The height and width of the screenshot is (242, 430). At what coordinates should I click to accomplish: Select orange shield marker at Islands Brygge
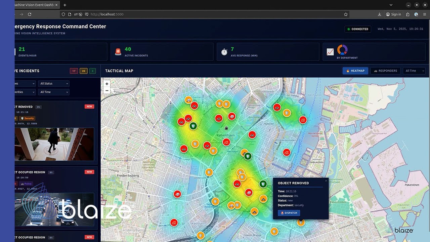(274, 231)
